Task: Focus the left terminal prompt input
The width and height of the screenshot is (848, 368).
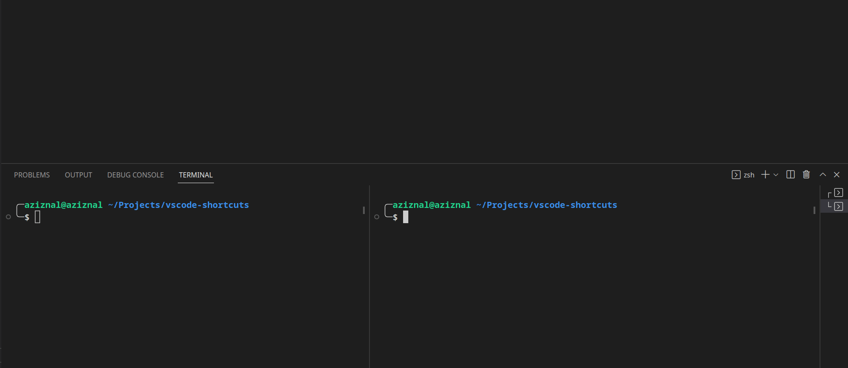Action: point(37,217)
